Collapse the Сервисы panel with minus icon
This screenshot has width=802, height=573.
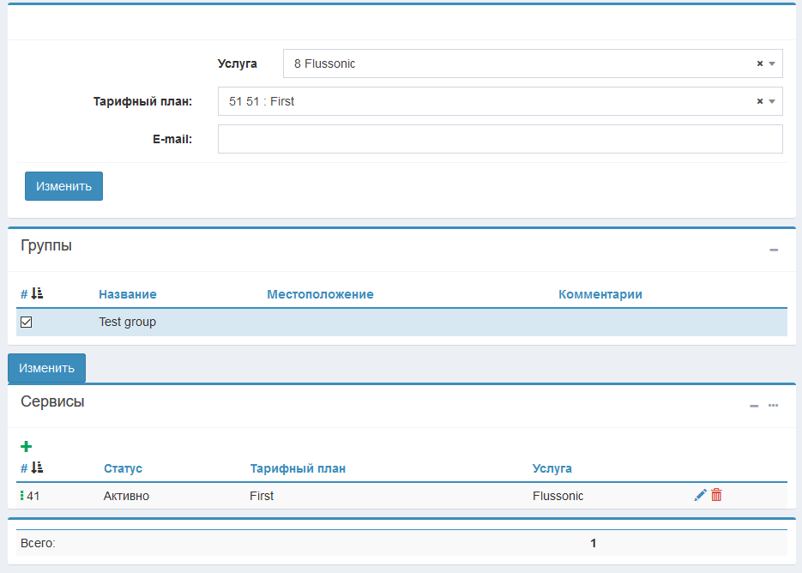(754, 406)
